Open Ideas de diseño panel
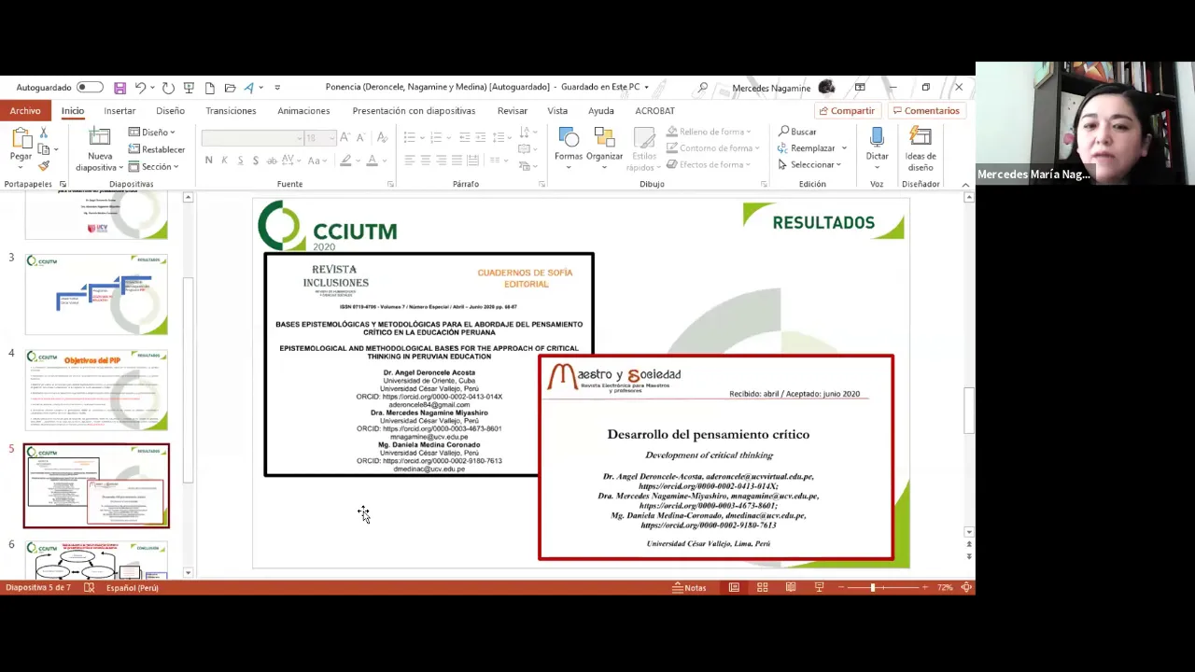This screenshot has width=1195, height=672. click(921, 149)
